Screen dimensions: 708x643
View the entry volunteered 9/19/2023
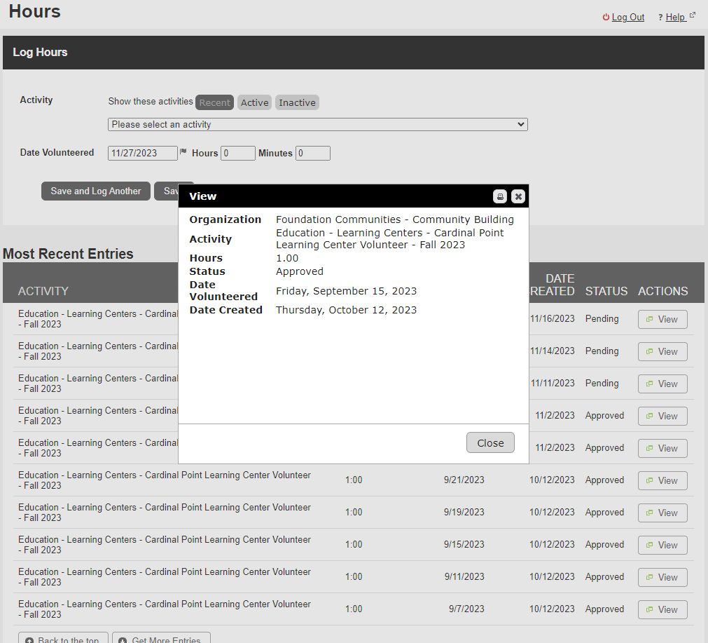click(x=662, y=513)
